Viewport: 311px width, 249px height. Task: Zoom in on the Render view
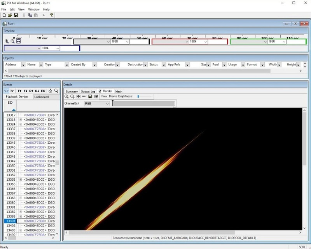pos(66,97)
